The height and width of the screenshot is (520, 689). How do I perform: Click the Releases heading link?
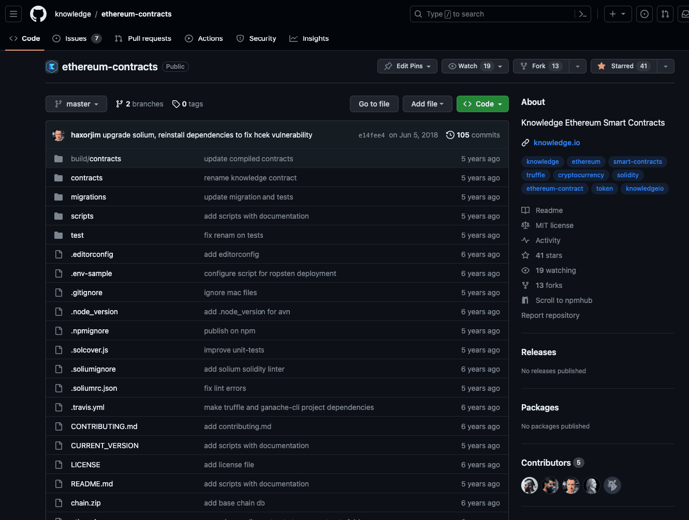click(x=539, y=352)
